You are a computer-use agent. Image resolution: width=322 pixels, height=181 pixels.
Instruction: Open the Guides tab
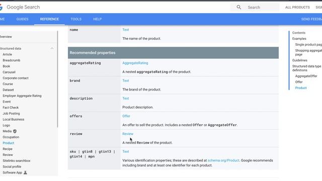[x=22, y=19]
